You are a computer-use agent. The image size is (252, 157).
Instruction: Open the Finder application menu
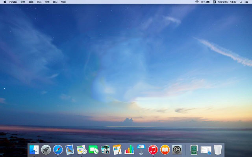(x=13, y=2)
